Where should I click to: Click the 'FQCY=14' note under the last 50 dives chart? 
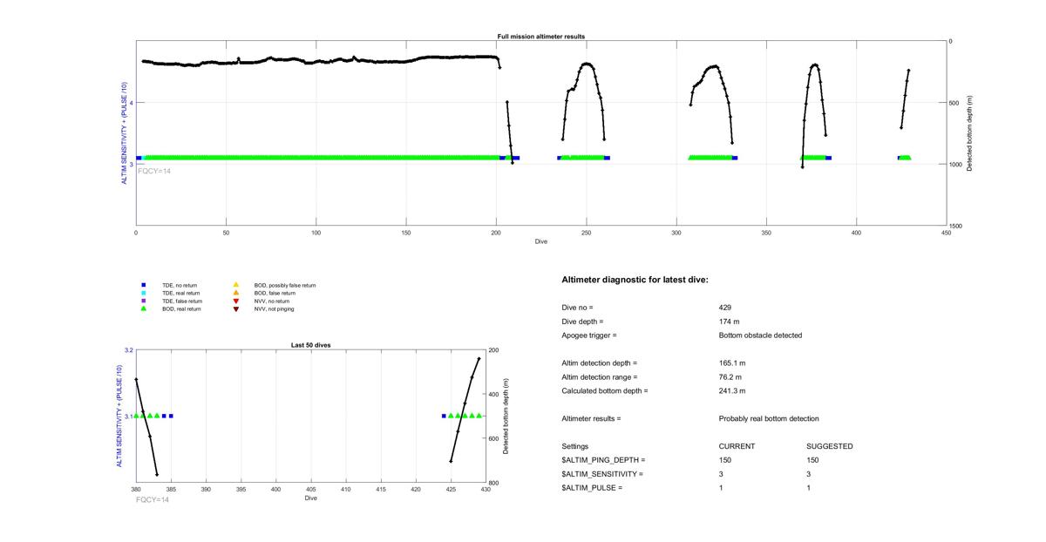pyautogui.click(x=153, y=500)
